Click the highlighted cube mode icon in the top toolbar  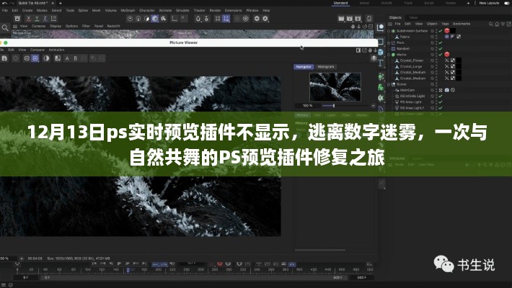(x=155, y=19)
